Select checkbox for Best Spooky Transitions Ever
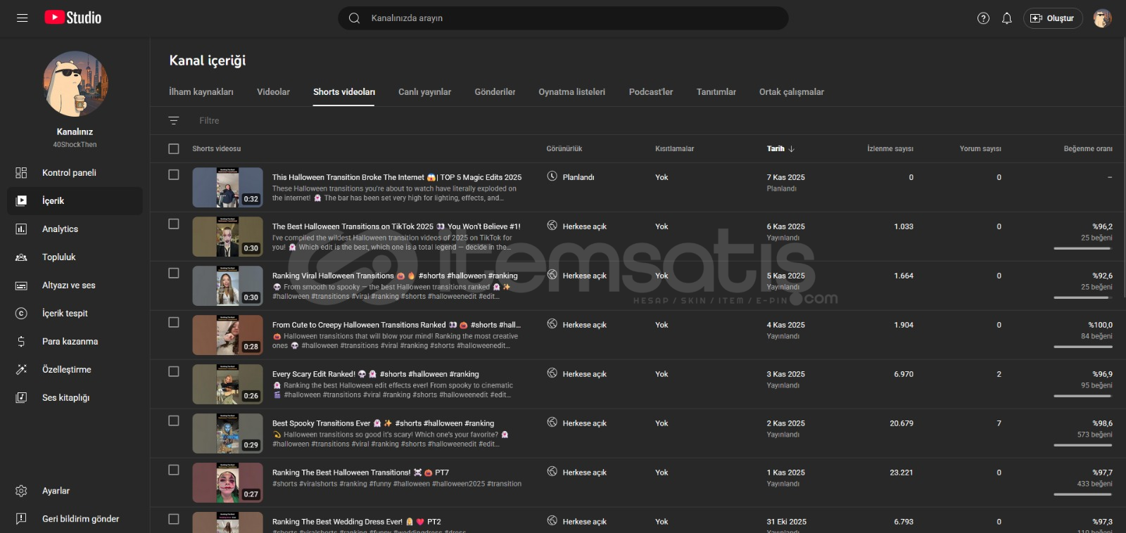 [174, 420]
